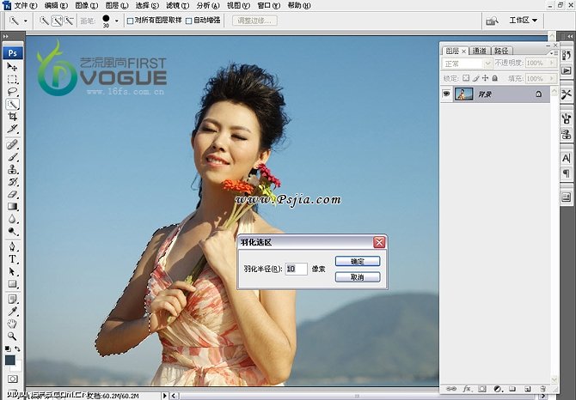
Task: Click the foreground color swatch
Action: 10,361
